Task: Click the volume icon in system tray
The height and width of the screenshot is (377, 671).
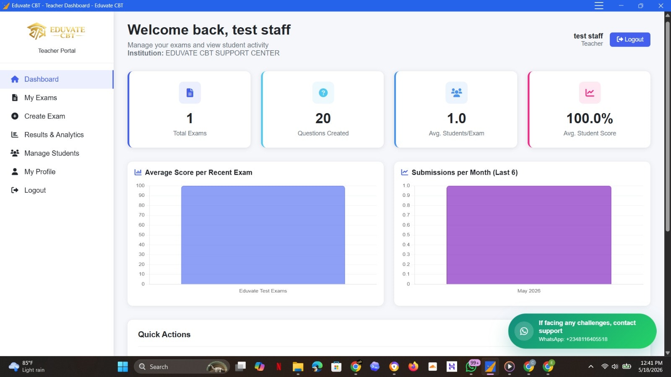Action: click(615, 367)
